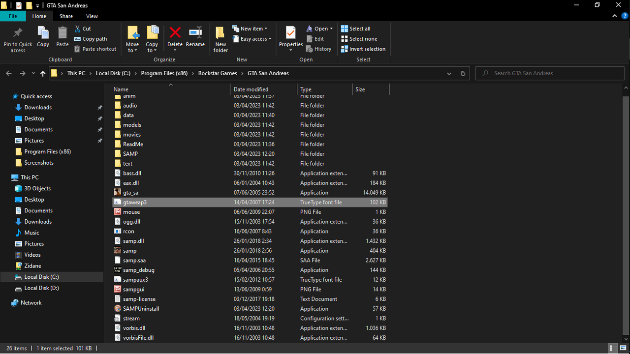
Task: Select Local Disk (D:) in navigation pane
Action: pos(41,288)
